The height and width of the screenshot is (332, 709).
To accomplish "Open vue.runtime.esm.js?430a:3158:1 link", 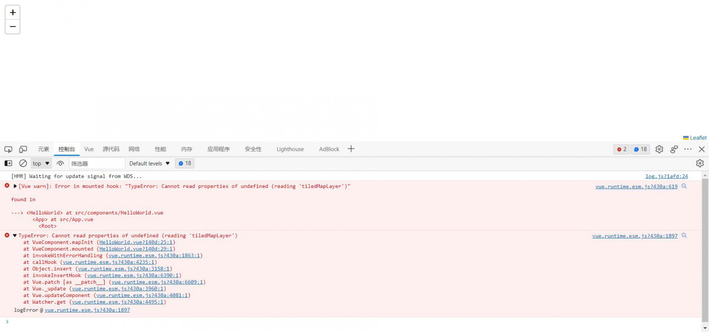I will click(124, 269).
